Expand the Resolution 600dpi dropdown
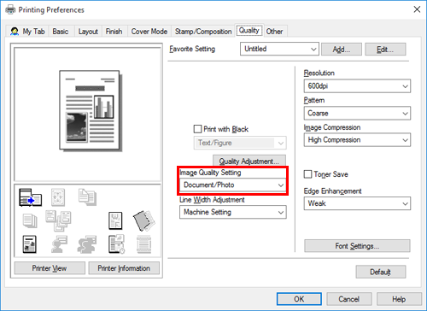The image size is (427, 311). [x=357, y=86]
